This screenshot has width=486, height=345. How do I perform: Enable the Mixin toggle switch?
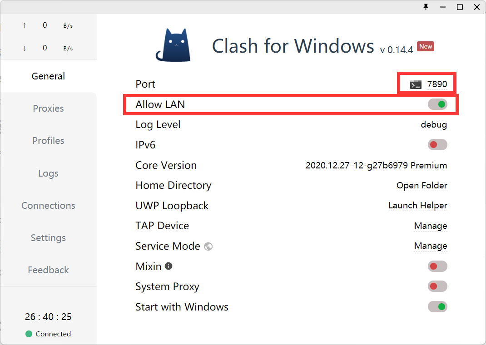(x=437, y=266)
